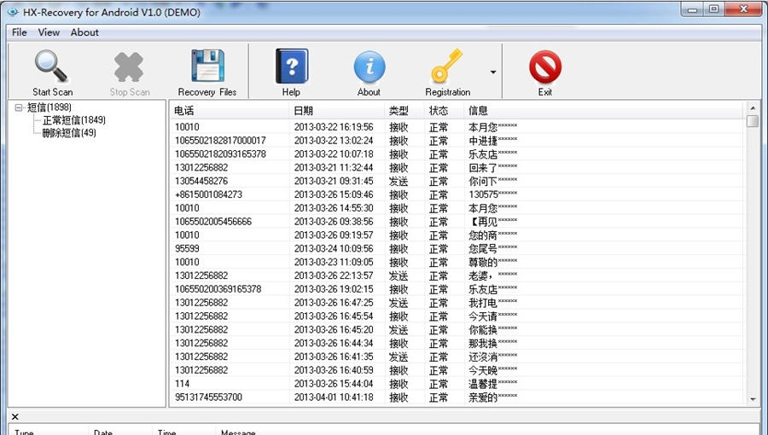Select row with phone 95131745553700
The height and width of the screenshot is (435, 768).
tap(457, 397)
